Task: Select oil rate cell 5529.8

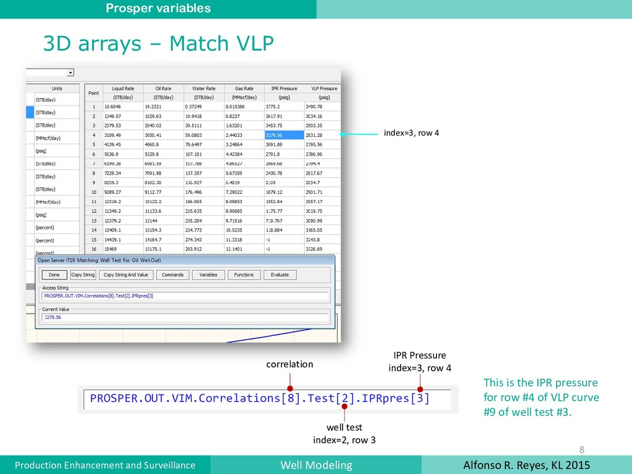Action: (x=163, y=154)
